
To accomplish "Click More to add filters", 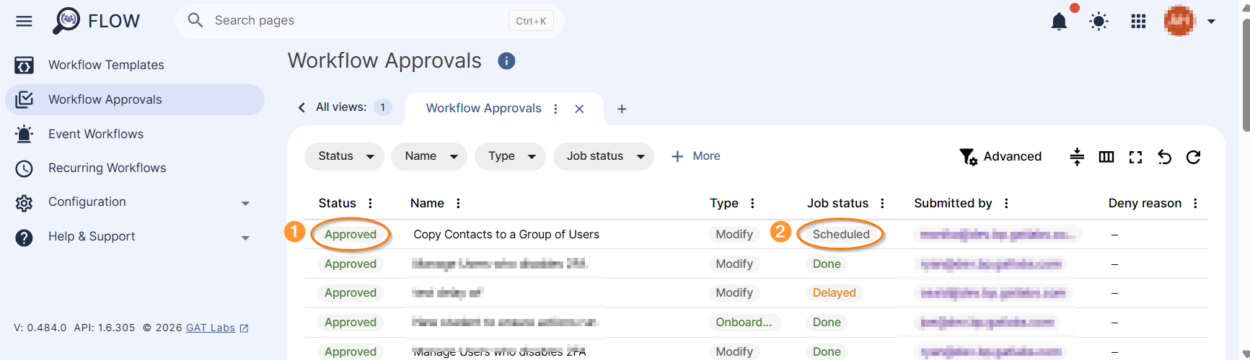I will point(695,156).
